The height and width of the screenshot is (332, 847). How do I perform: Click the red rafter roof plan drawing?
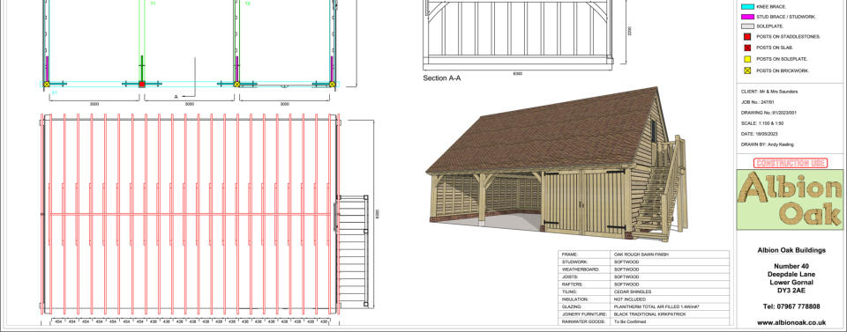click(x=191, y=214)
